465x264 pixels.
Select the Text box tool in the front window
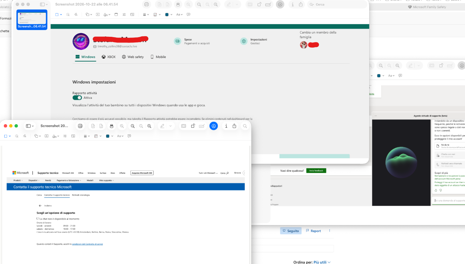[46, 136]
